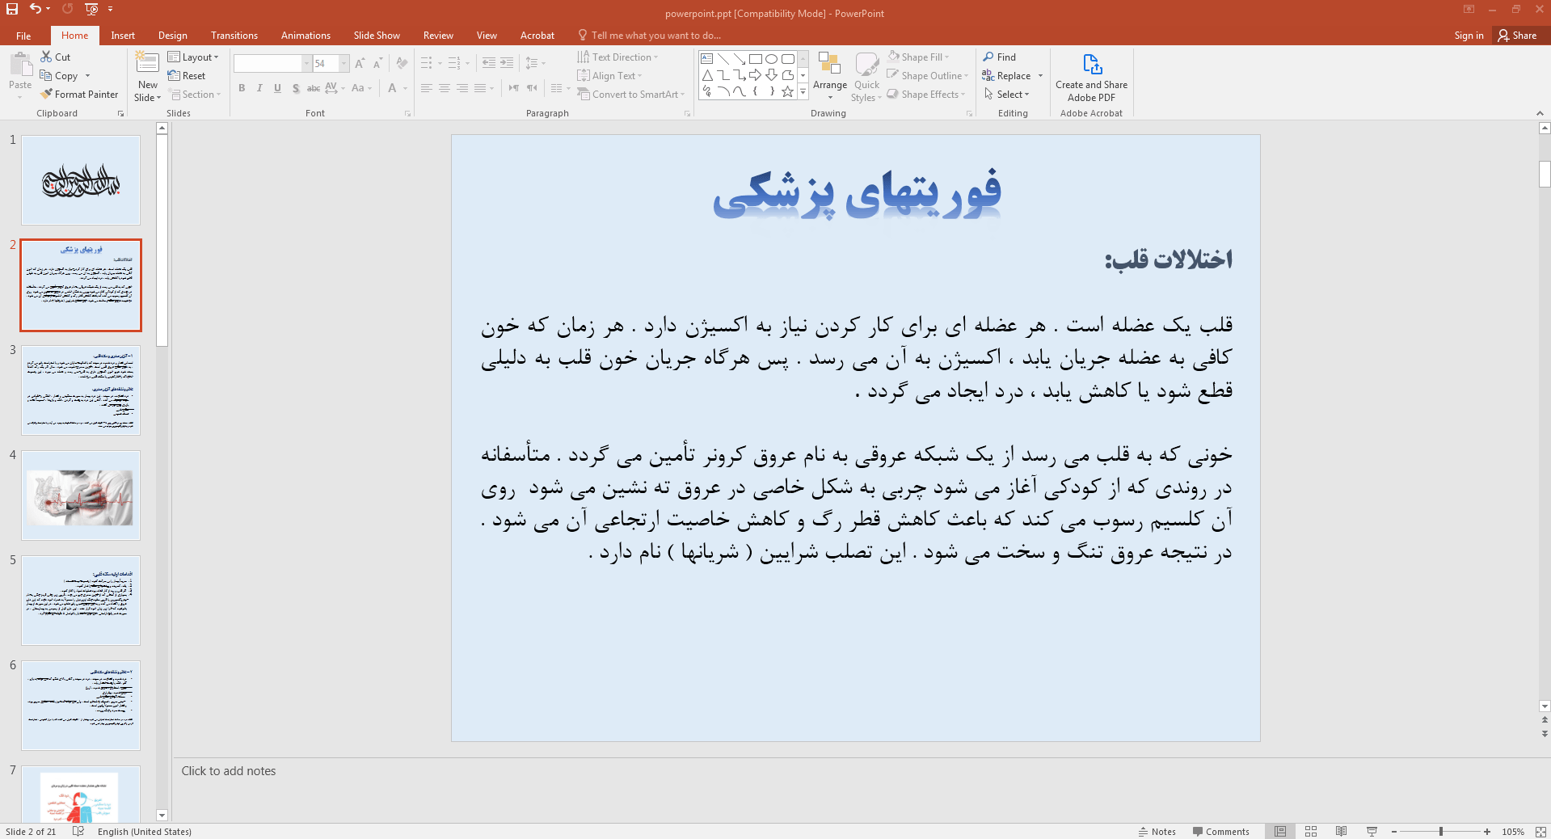Click the Find magnifier button
Image resolution: width=1551 pixels, height=839 pixels.
tap(1000, 57)
